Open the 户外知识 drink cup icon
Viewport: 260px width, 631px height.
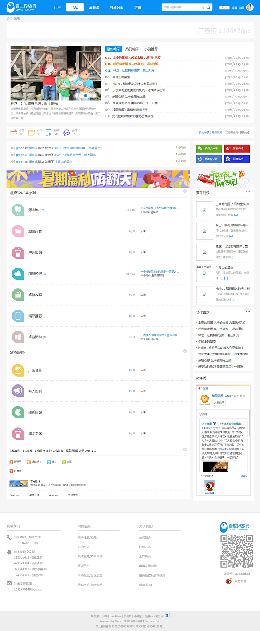click(x=18, y=252)
